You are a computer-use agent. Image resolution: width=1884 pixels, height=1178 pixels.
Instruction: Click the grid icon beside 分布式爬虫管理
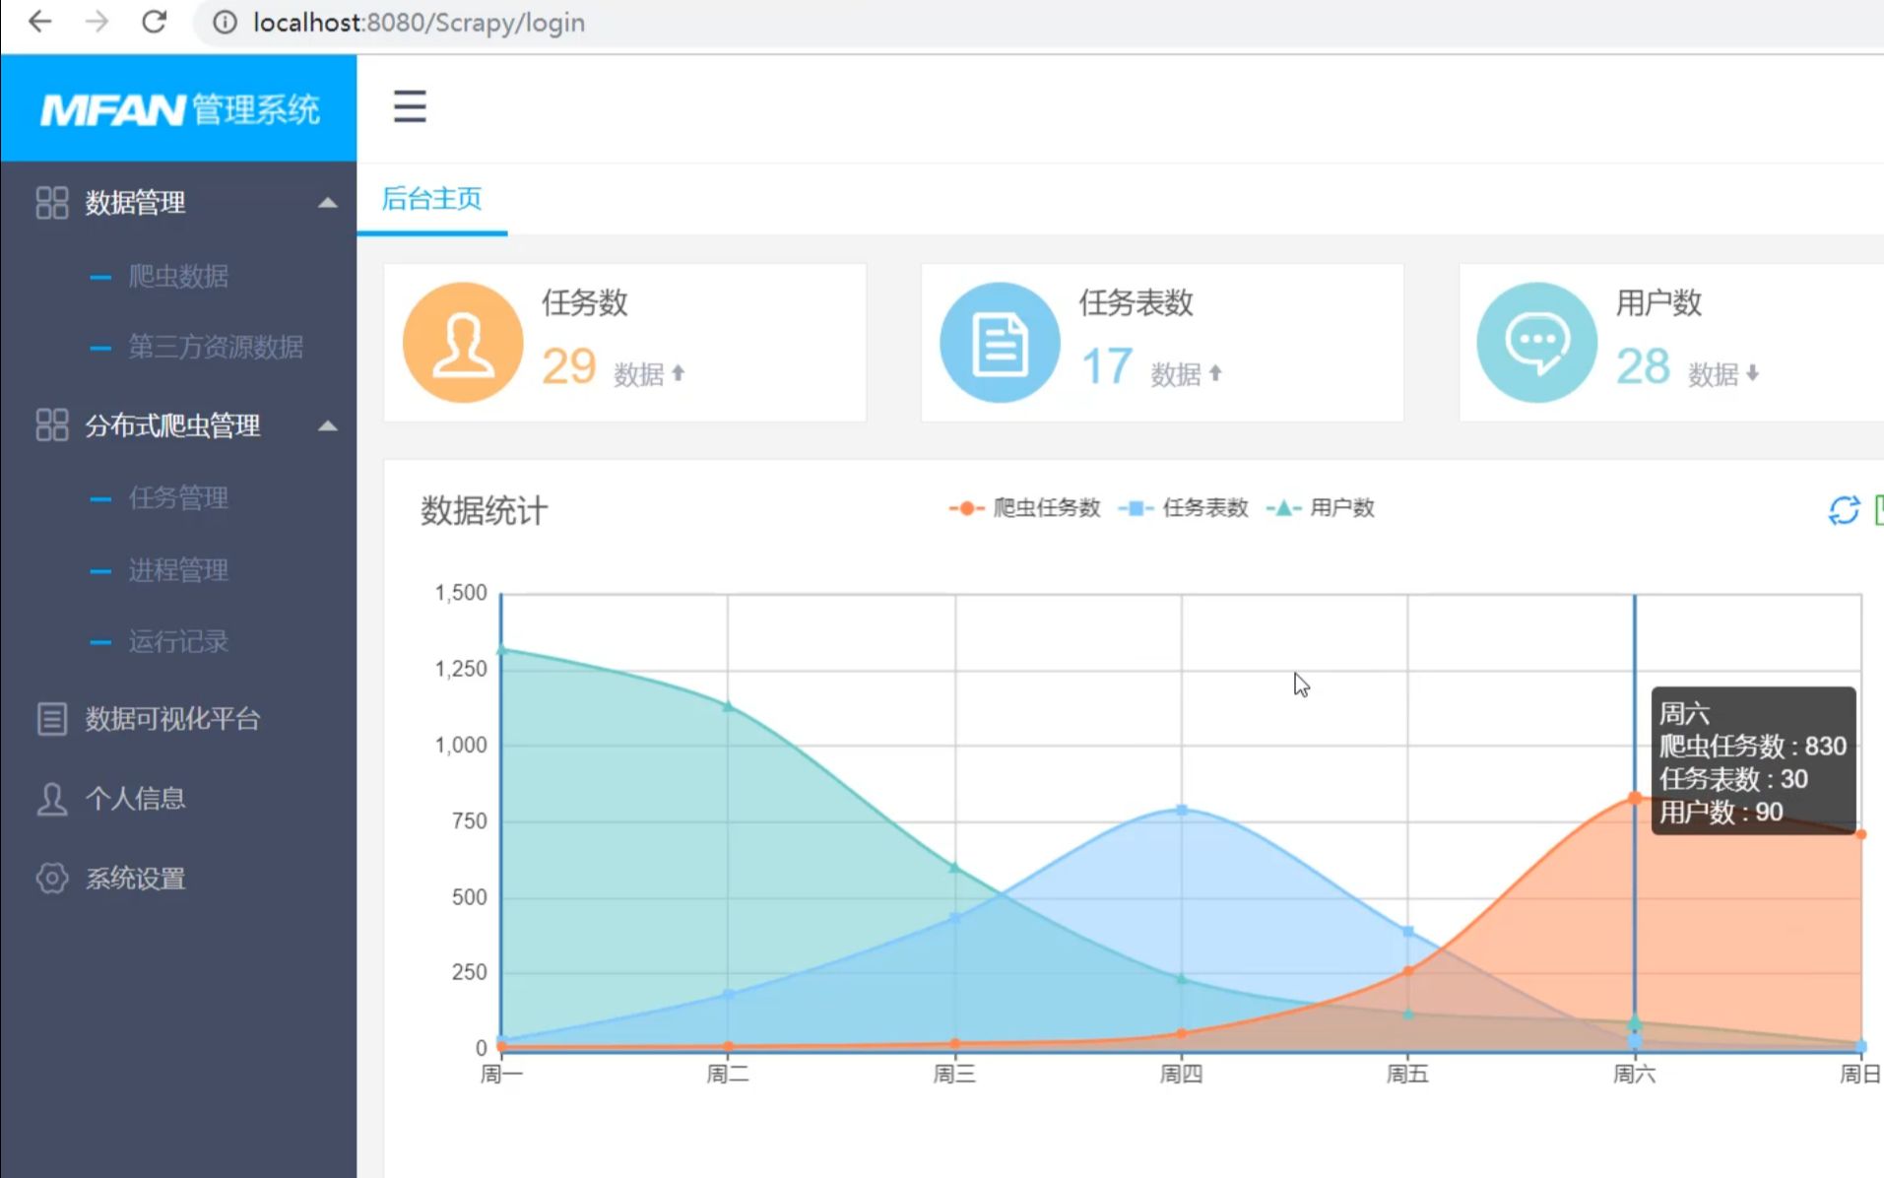tap(52, 425)
